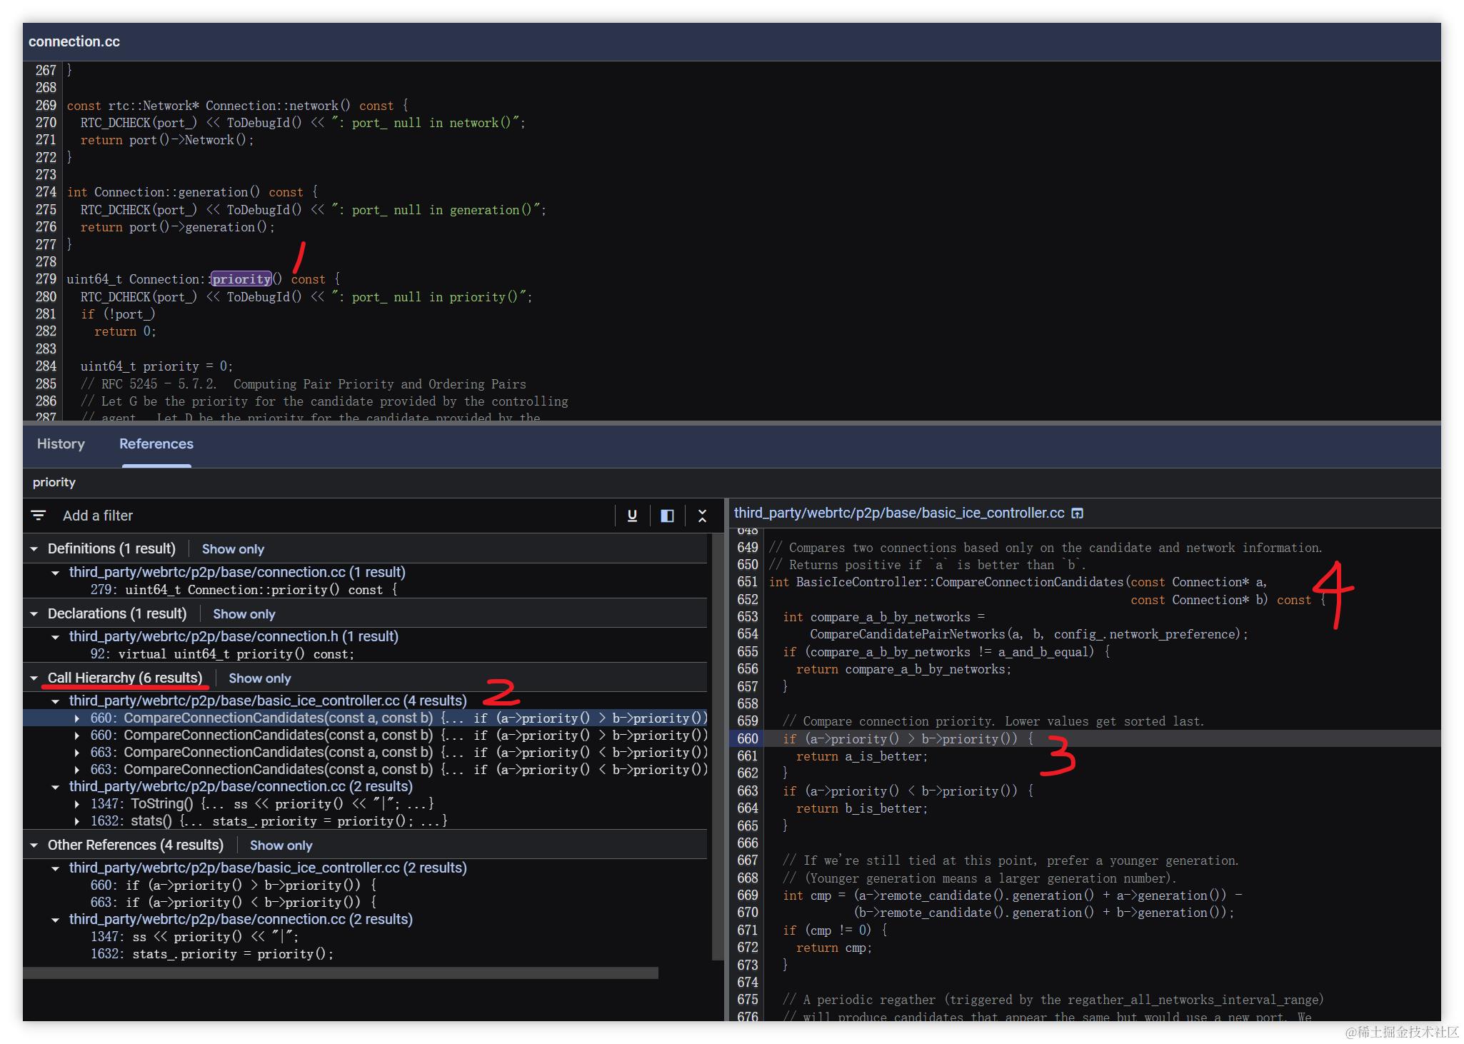Click the filter list icon
Screen dimensions: 1464x1044
click(x=39, y=516)
